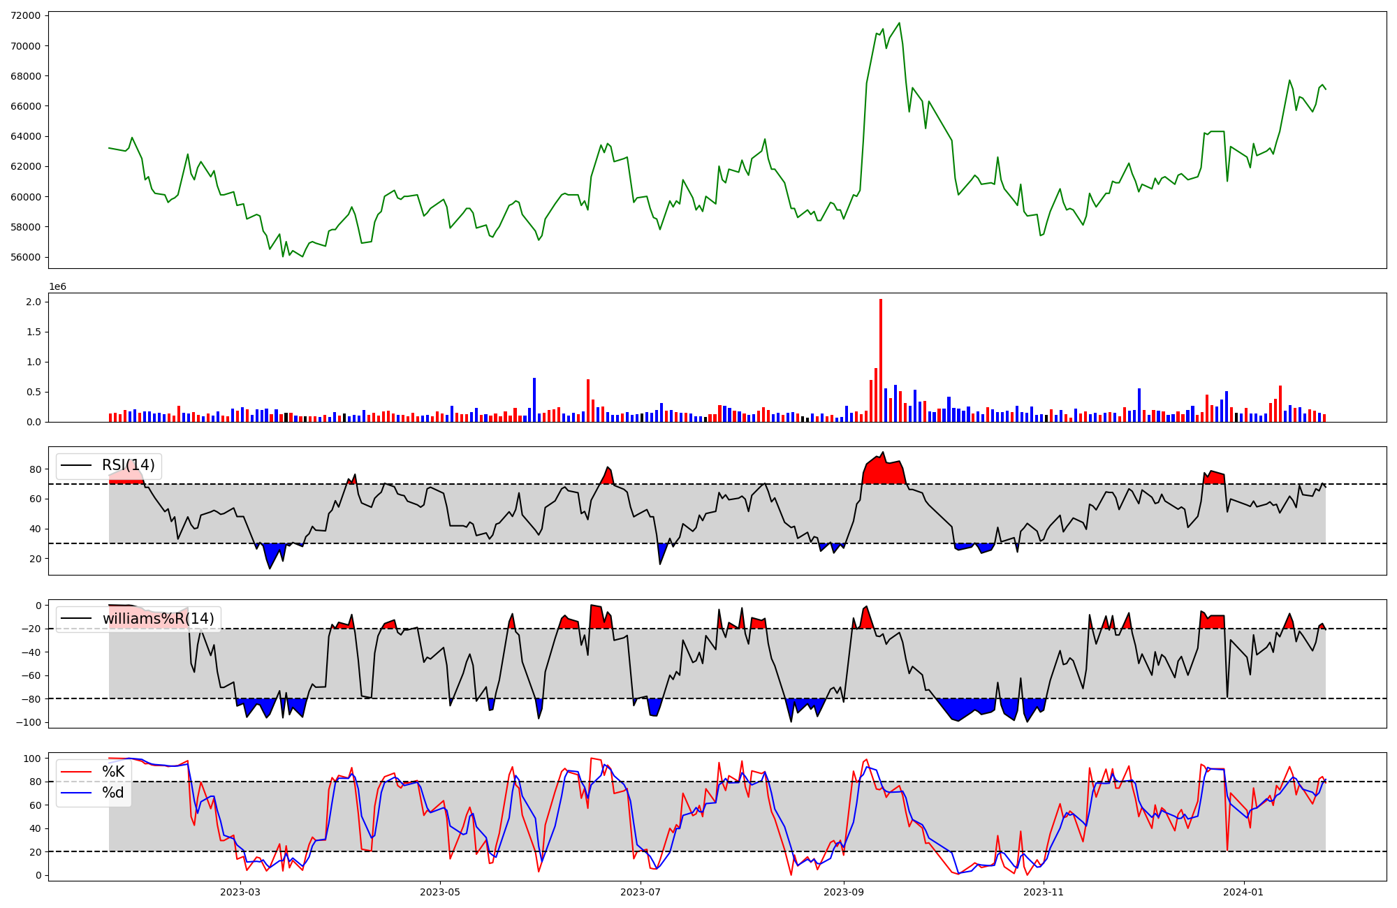
Task: Click the -100 Williams %R axis label
Action: [28, 722]
